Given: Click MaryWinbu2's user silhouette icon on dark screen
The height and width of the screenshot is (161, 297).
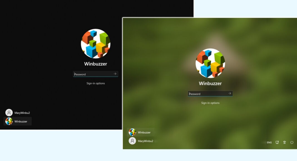Looking at the screenshot, I should click(x=9, y=113).
